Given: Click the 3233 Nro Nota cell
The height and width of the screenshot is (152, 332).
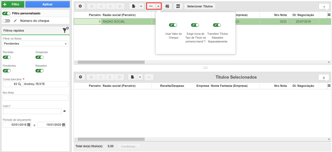Looking at the screenshot, I should 273,22.
